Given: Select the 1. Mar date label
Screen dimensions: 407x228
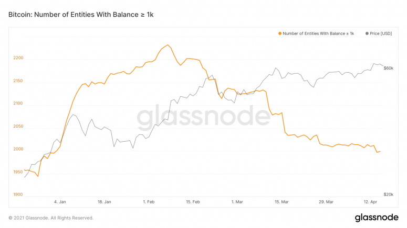Looking at the screenshot, I should 237,201.
